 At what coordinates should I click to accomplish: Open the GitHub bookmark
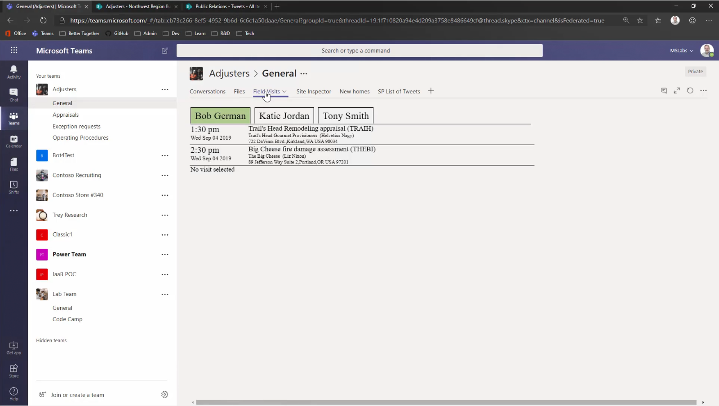[117, 33]
